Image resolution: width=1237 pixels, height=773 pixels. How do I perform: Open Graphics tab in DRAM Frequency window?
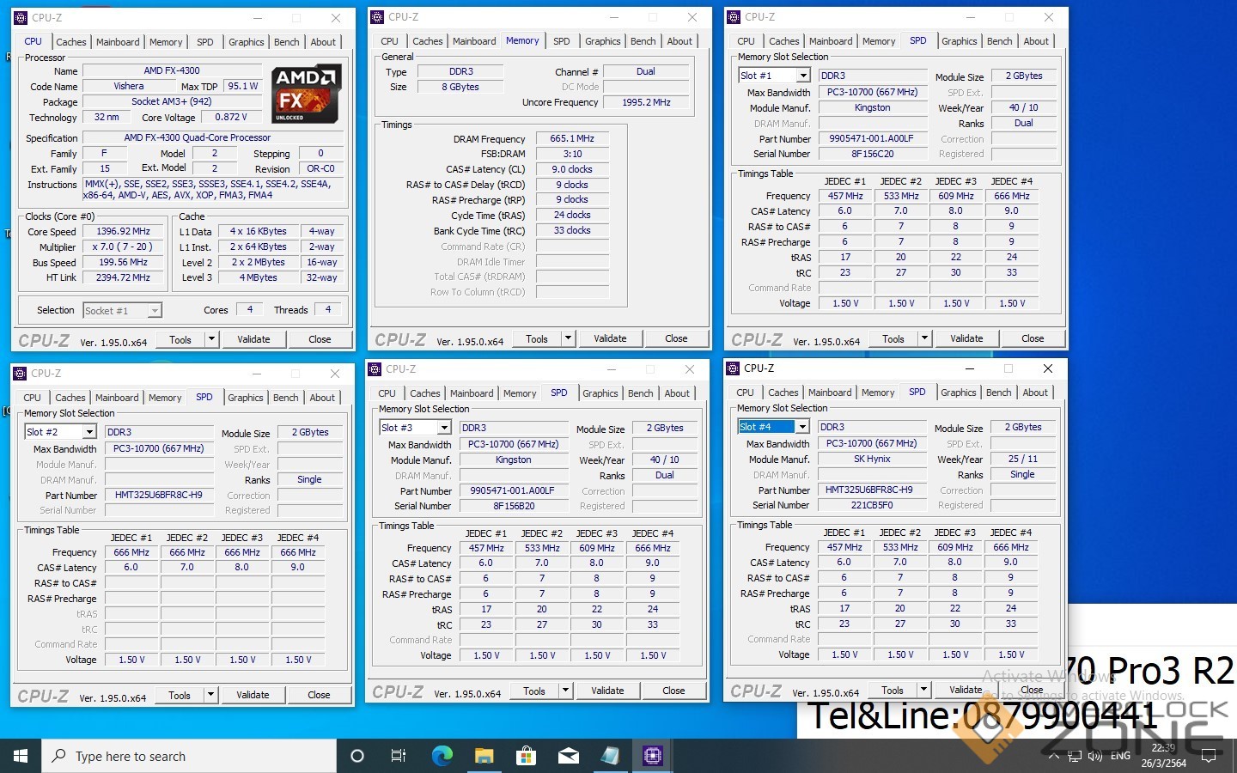click(x=602, y=41)
